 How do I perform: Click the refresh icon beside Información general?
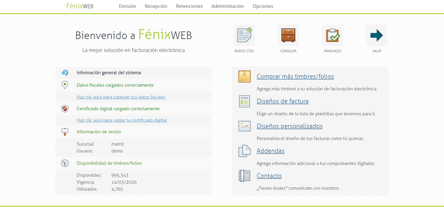click(65, 73)
